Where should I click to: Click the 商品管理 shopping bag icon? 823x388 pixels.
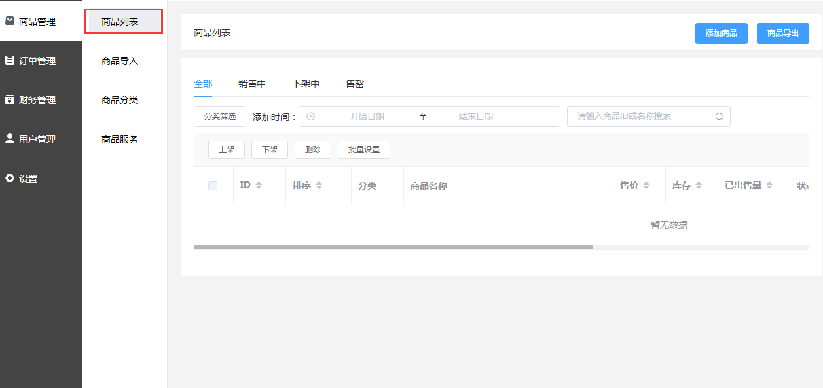coord(10,21)
